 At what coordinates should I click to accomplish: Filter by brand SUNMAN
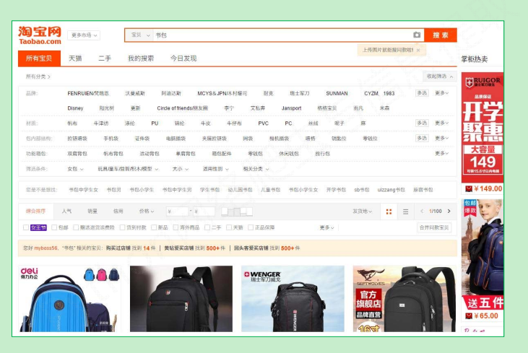click(337, 93)
